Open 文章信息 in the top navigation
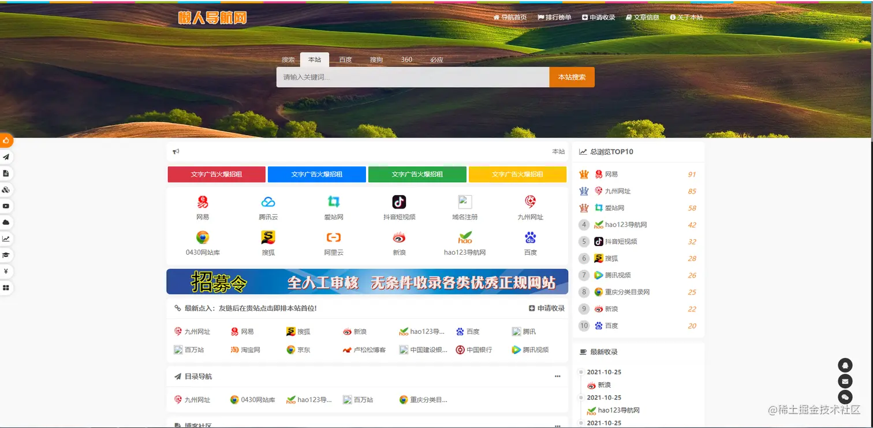 (x=643, y=17)
